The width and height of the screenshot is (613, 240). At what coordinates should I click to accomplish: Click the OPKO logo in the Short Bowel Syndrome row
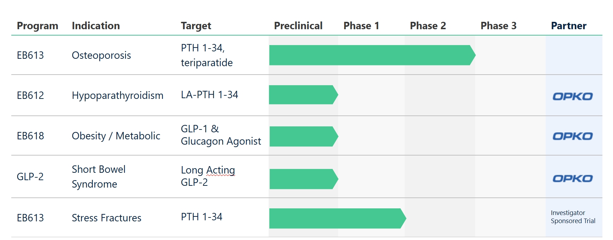point(572,178)
